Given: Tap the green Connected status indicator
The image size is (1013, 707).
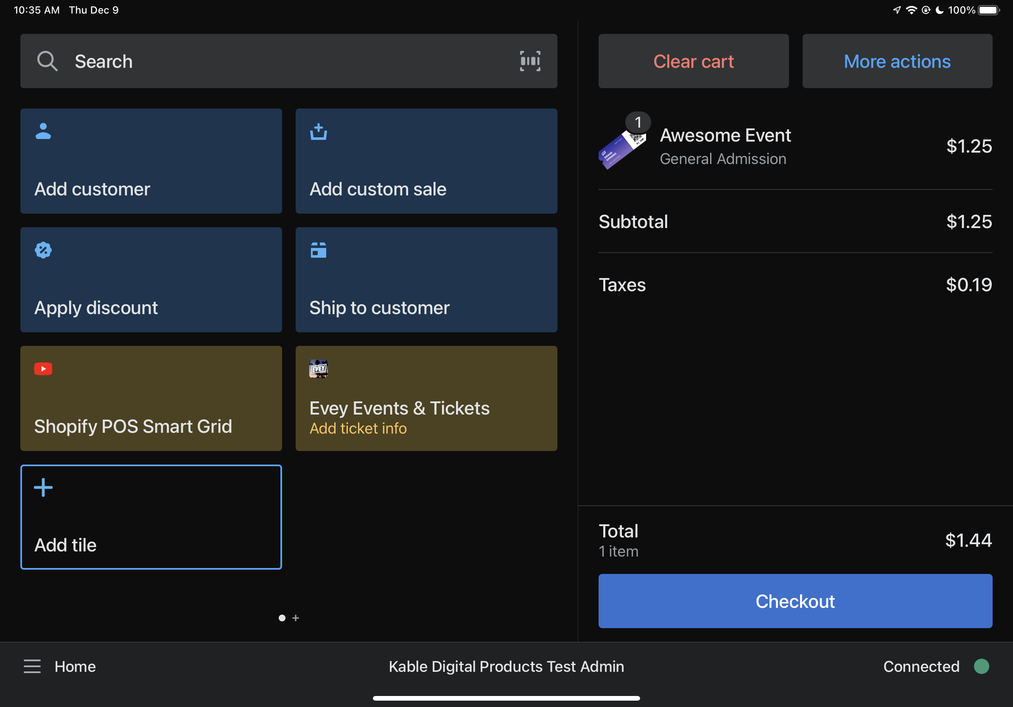Looking at the screenshot, I should coord(981,666).
